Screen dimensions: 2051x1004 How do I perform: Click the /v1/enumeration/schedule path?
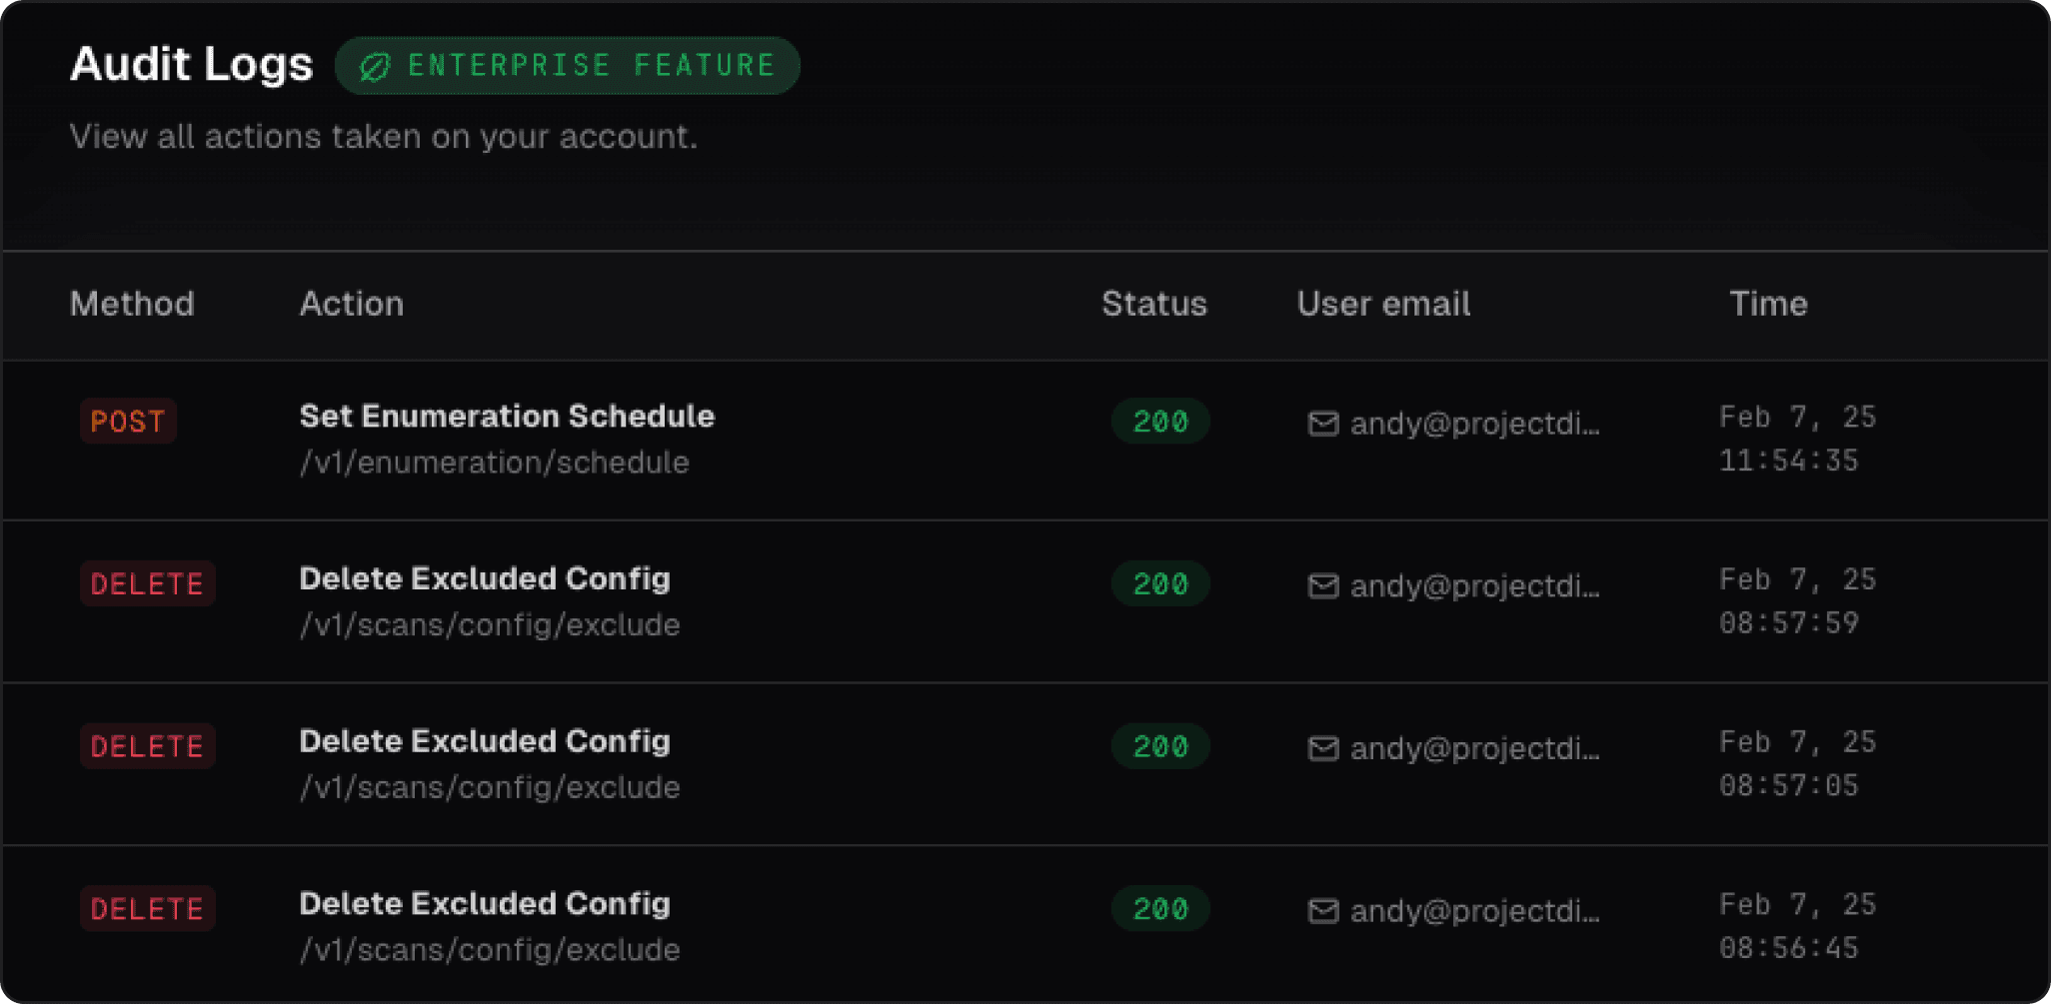tap(494, 463)
